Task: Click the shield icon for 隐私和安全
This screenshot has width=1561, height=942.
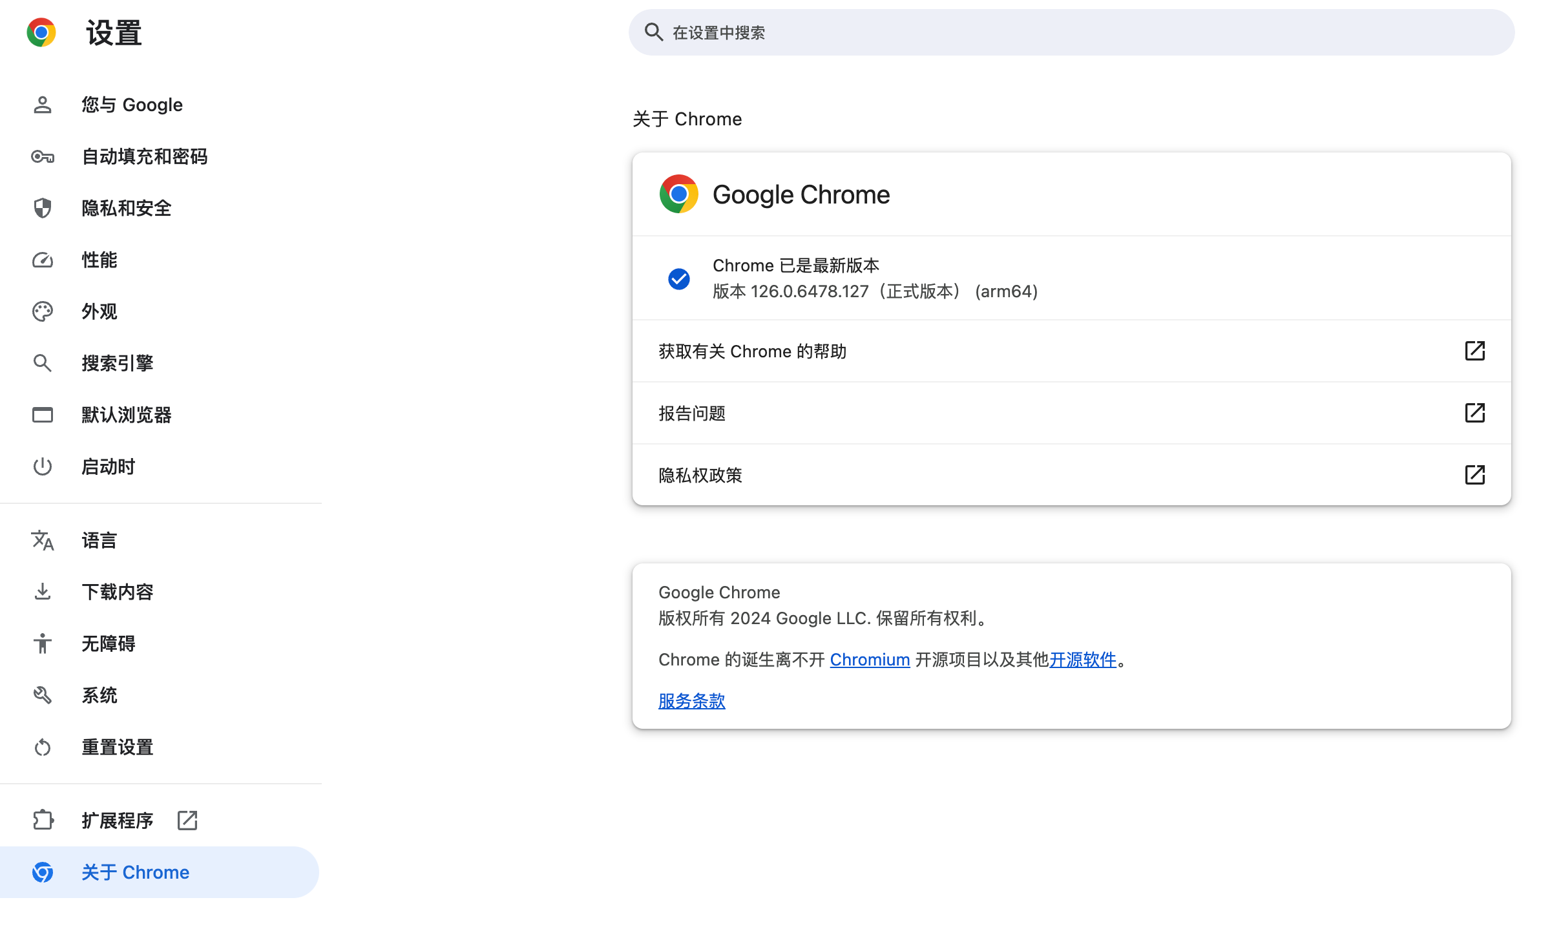Action: click(43, 208)
